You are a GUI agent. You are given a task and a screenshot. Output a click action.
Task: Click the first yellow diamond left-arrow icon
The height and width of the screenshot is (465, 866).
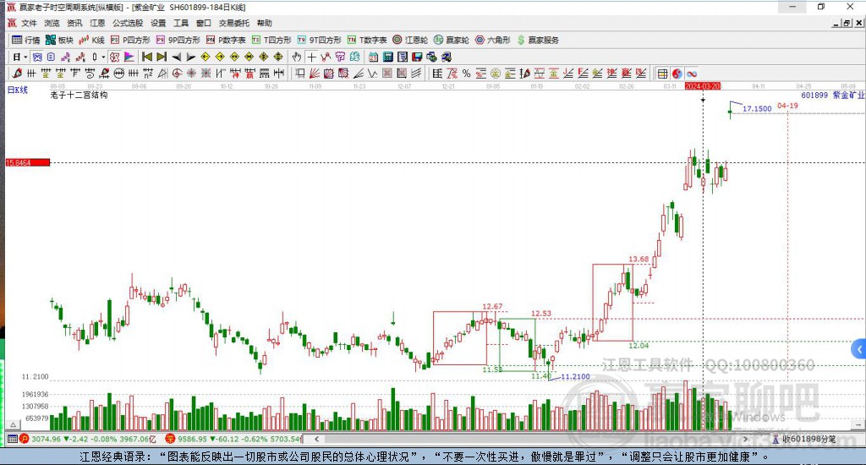point(206,57)
